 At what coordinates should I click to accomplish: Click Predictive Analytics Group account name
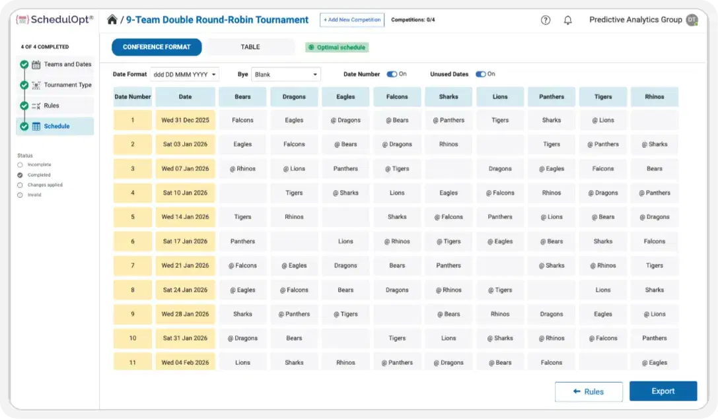point(635,20)
